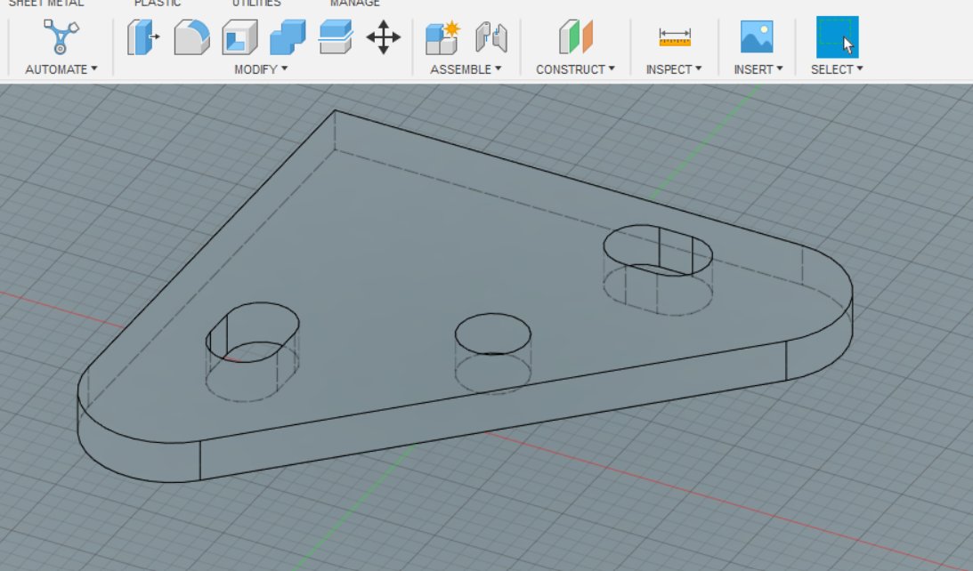Select the Shell tool
Viewport: 973px width, 571px height.
click(239, 37)
